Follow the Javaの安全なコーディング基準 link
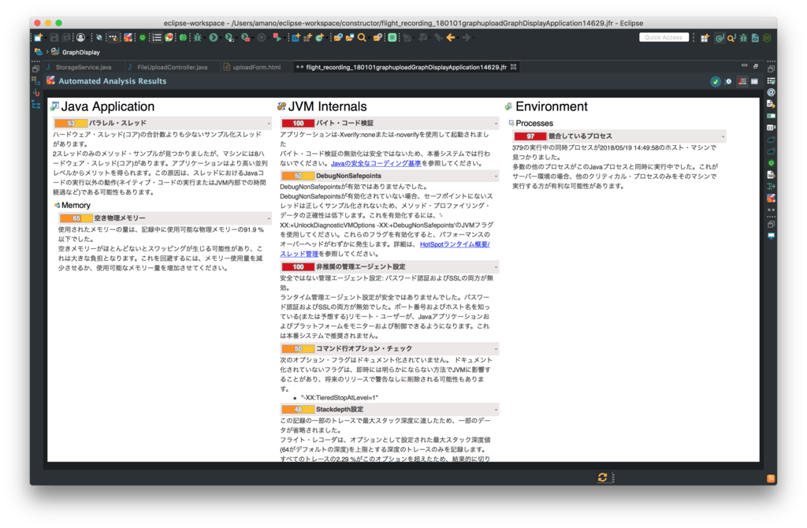The height and width of the screenshot is (528, 807). point(376,164)
